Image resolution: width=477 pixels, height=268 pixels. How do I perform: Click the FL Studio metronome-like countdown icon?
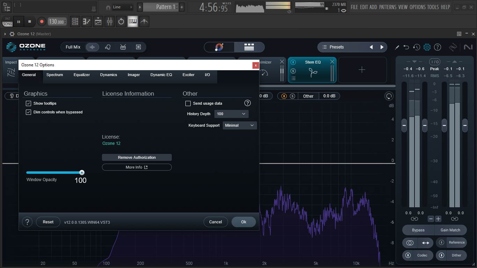[x=121, y=22]
